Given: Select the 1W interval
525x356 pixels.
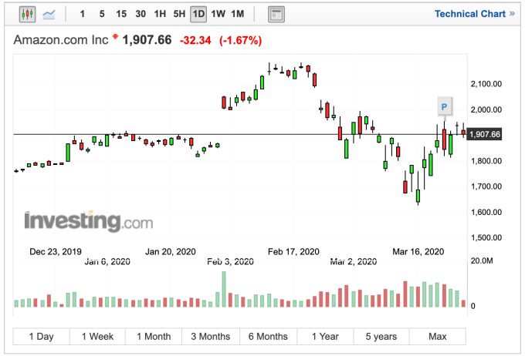Looking at the screenshot, I should 218,14.
